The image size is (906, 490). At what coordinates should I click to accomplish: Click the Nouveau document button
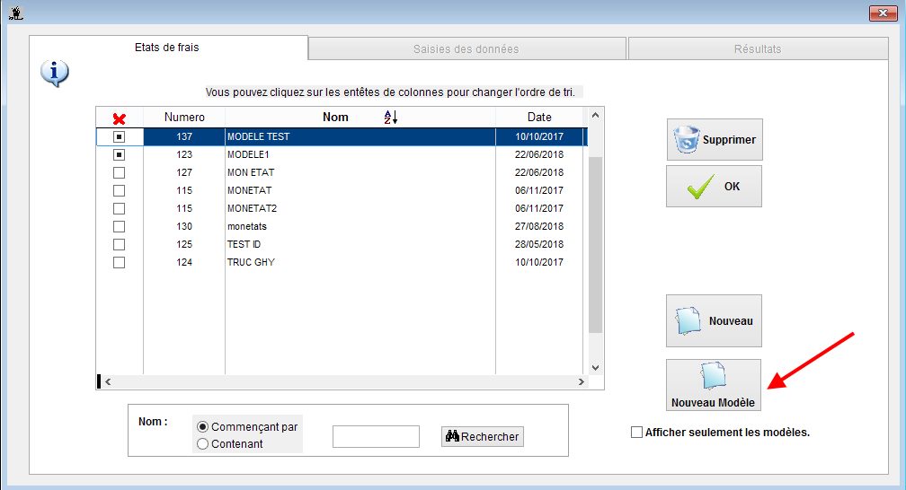pos(714,320)
